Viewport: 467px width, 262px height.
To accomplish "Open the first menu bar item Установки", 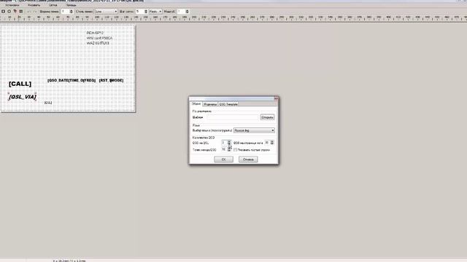I will tap(12, 5).
